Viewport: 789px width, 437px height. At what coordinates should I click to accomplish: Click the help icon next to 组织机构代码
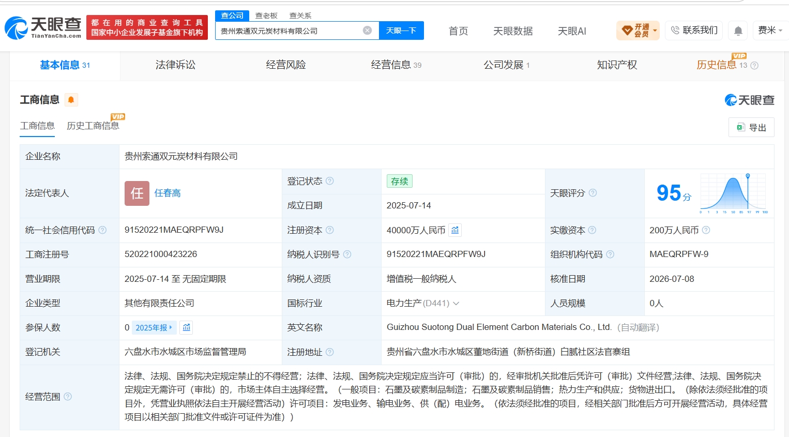coord(610,254)
